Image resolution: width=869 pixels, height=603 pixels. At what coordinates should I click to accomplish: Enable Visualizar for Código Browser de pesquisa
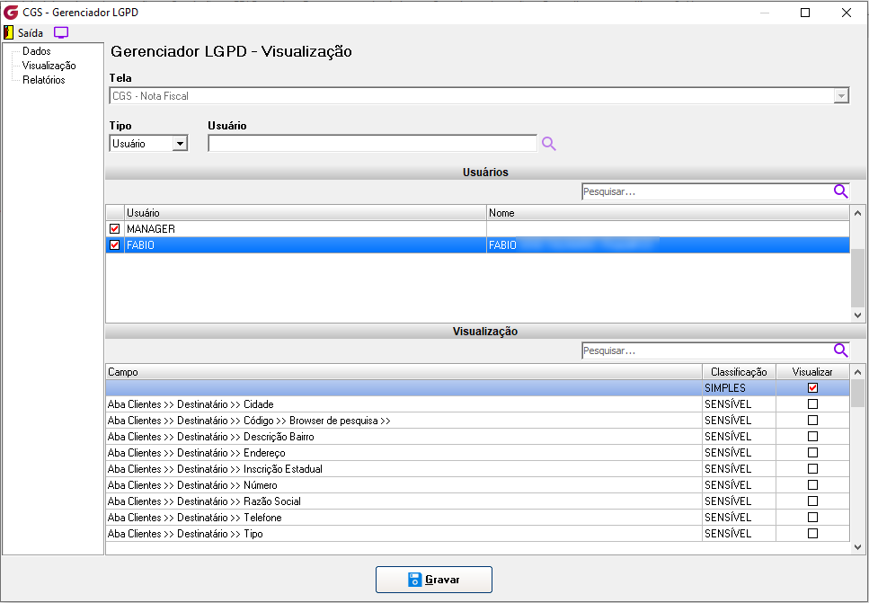(812, 420)
